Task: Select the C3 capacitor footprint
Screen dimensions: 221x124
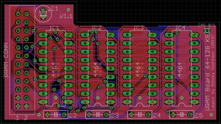Action: coord(98,114)
